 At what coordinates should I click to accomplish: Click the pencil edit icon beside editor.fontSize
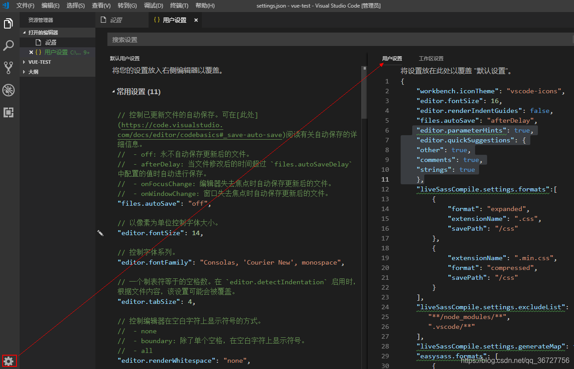point(100,233)
